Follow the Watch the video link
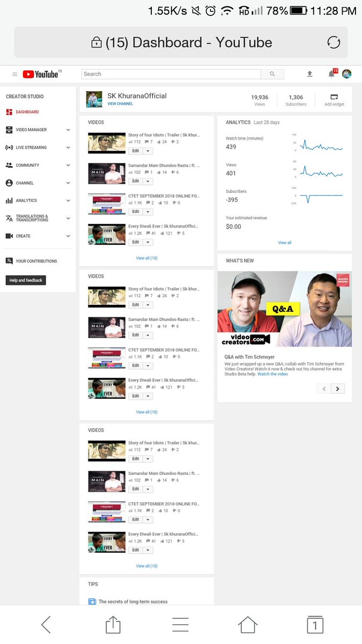Viewport: 362px width, 644px height. point(272,374)
